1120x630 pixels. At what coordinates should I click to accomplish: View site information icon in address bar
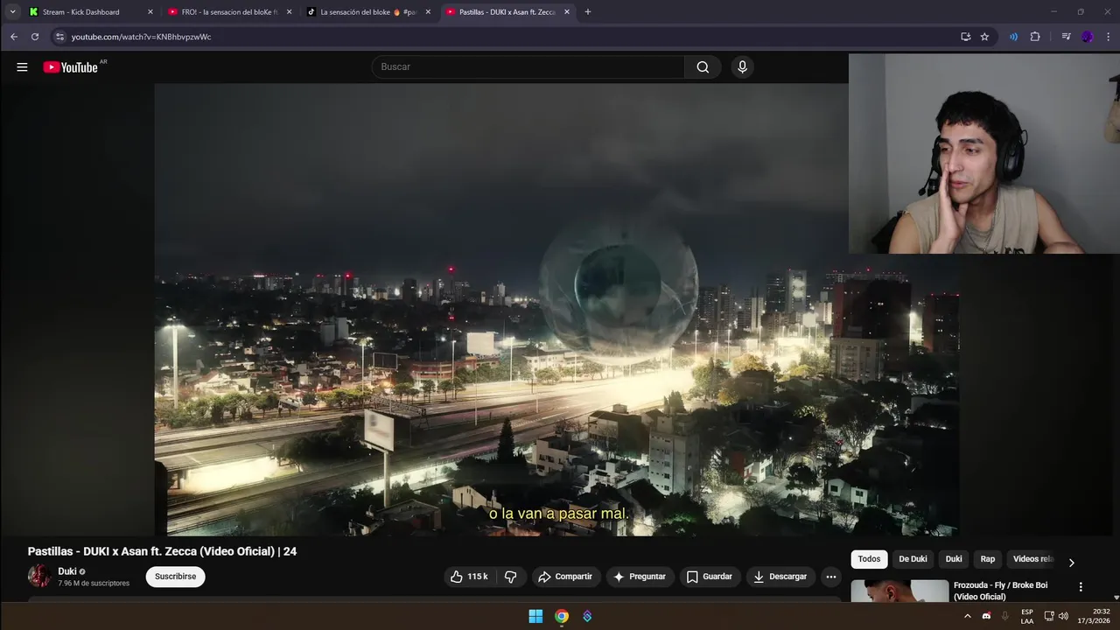59,37
